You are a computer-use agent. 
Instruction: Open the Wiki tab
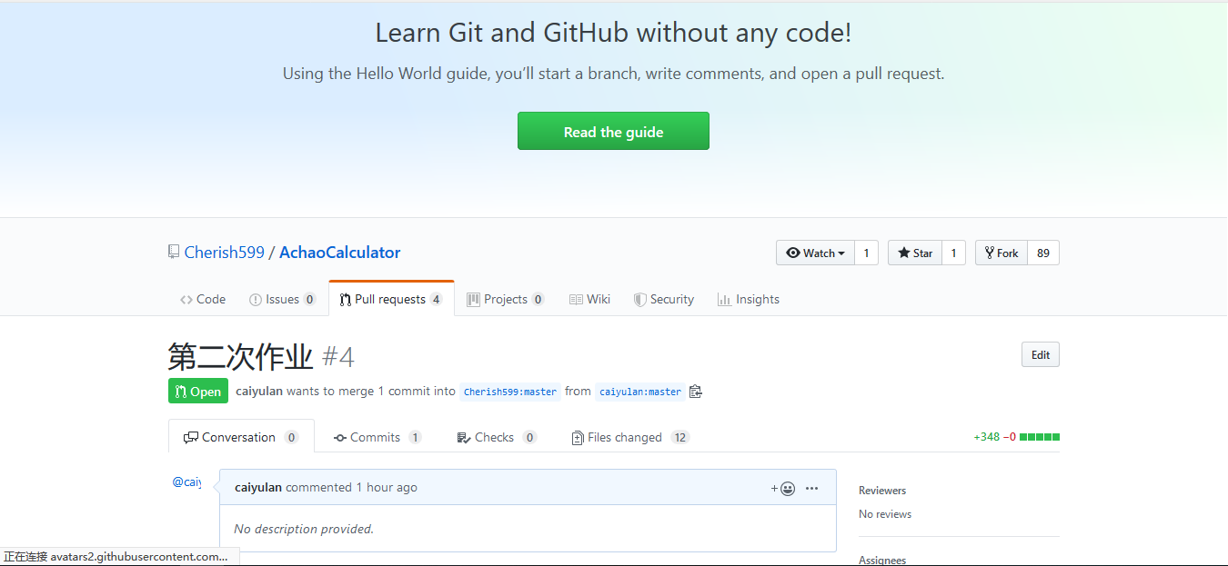click(x=589, y=299)
